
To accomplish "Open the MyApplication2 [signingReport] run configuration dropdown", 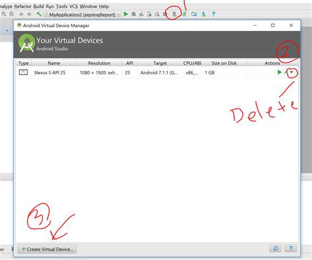I will click(x=82, y=14).
